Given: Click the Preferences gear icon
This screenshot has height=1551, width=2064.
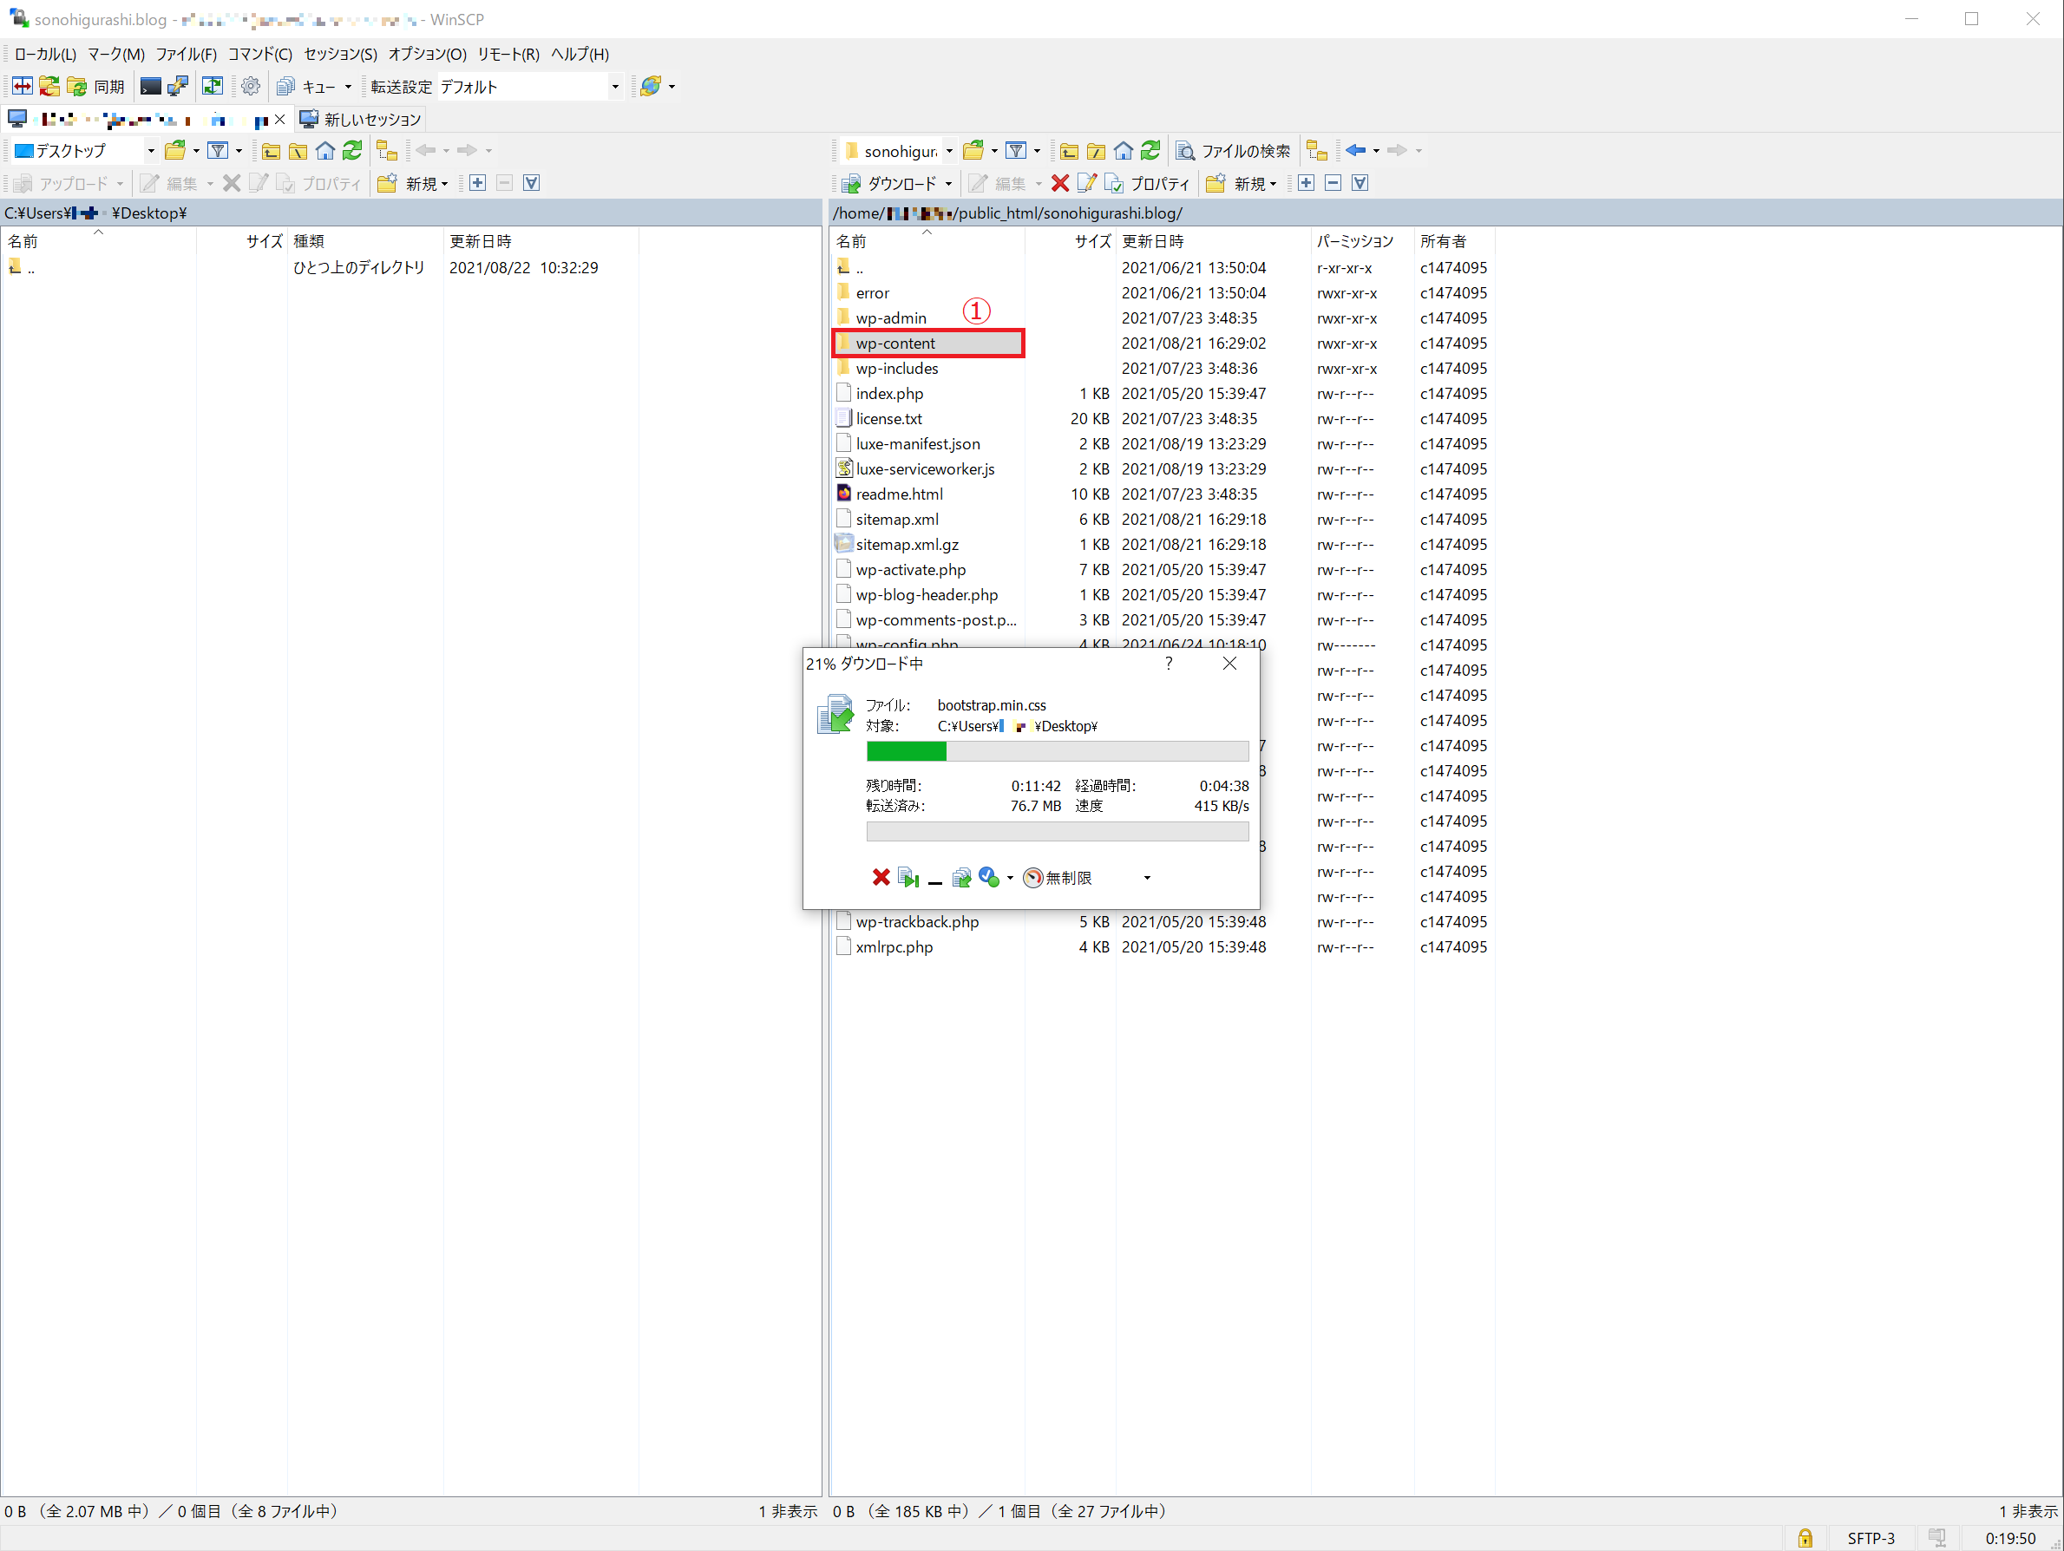Looking at the screenshot, I should pos(250,87).
